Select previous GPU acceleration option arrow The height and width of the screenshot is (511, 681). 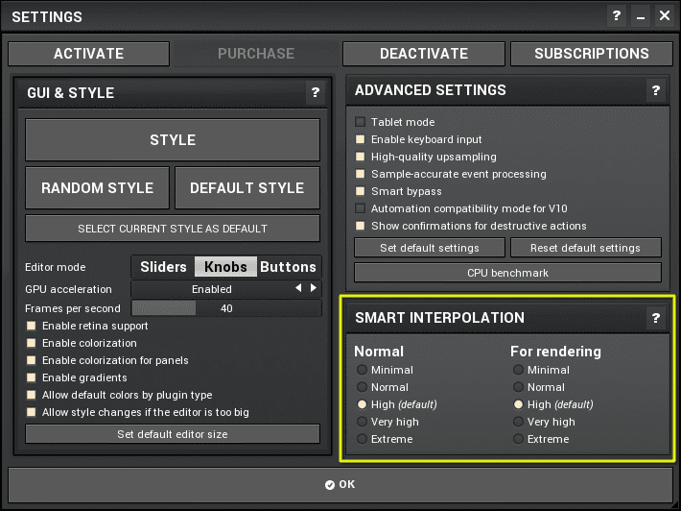click(x=298, y=288)
